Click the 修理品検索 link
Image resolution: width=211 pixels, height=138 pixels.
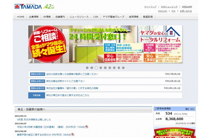pos(187,7)
